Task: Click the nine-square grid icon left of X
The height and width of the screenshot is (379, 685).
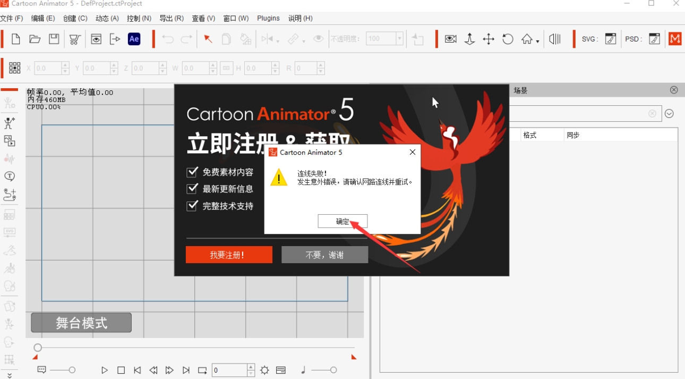Action: 15,68
